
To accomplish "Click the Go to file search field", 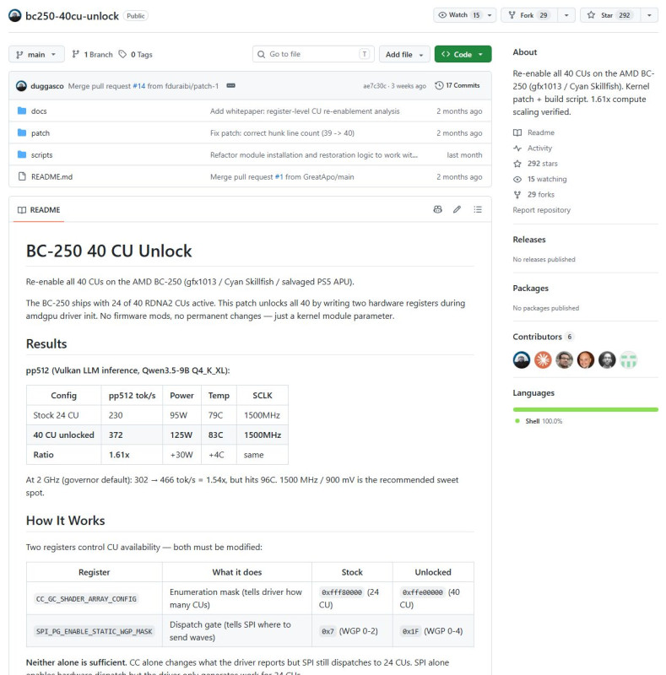I will coord(313,54).
